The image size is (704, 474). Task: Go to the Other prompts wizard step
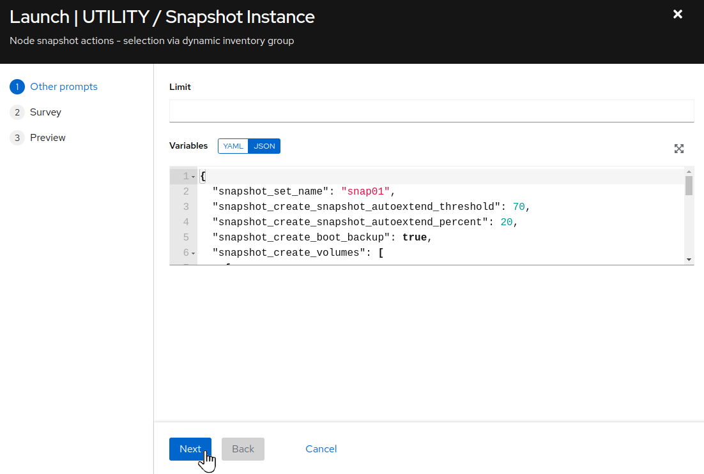[x=64, y=87]
